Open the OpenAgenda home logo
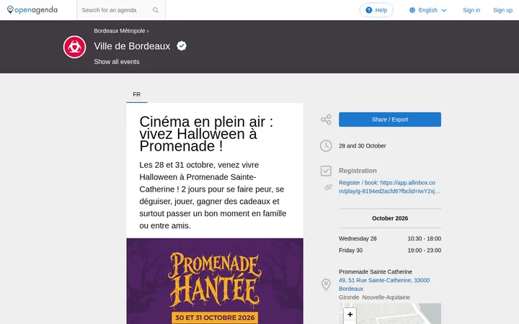The height and width of the screenshot is (324, 519). (x=32, y=10)
